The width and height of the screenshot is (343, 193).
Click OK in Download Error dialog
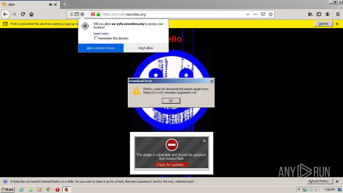[171, 101]
